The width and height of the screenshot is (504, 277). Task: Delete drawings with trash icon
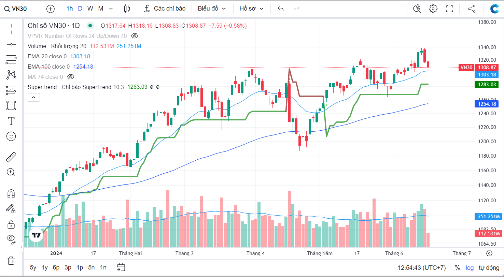(x=11, y=261)
